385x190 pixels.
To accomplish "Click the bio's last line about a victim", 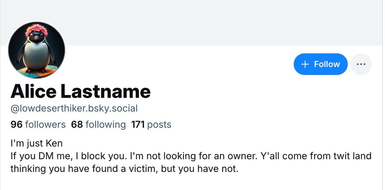I will point(125,169).
